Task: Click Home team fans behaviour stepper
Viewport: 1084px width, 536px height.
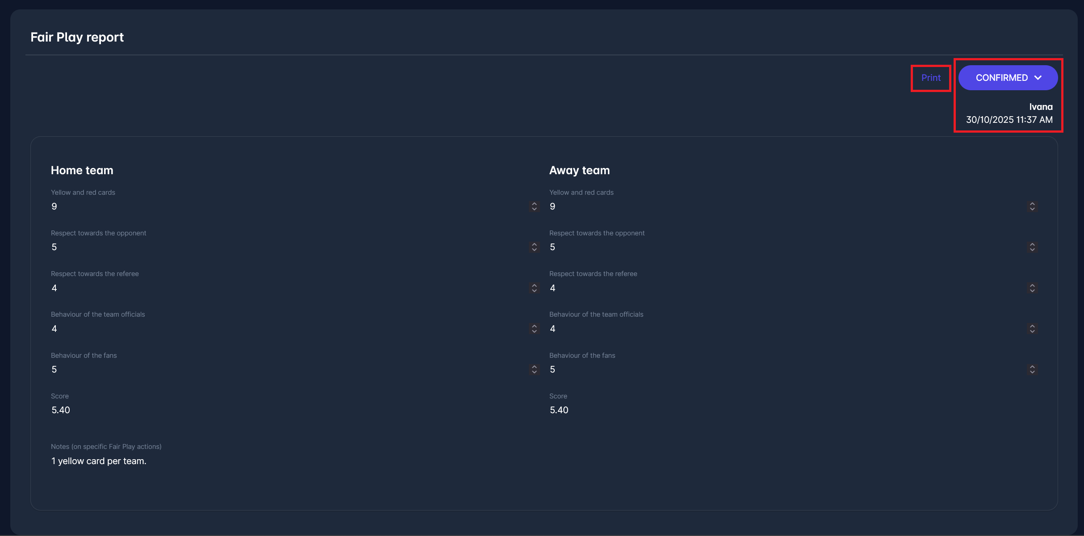Action: coord(534,369)
